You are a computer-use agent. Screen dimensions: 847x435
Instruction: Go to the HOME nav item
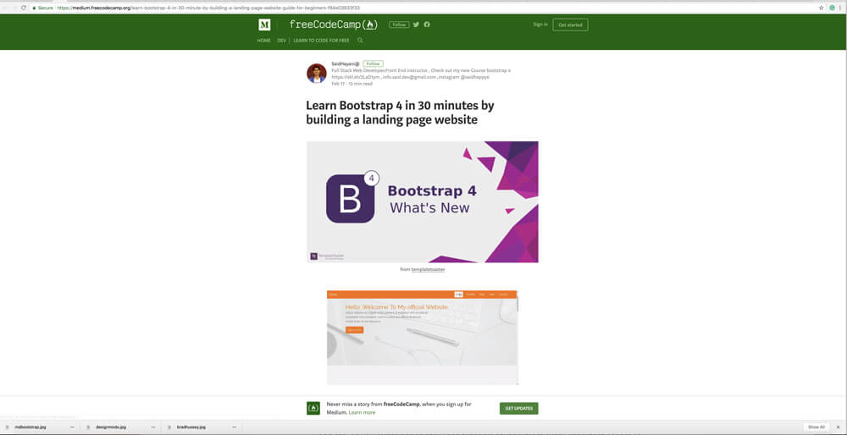[x=263, y=41]
